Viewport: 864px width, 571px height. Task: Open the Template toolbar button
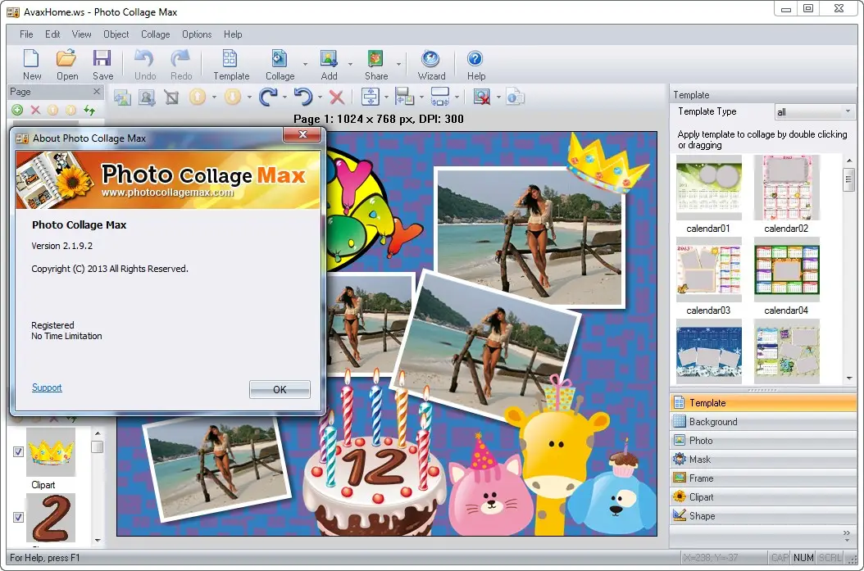click(231, 65)
